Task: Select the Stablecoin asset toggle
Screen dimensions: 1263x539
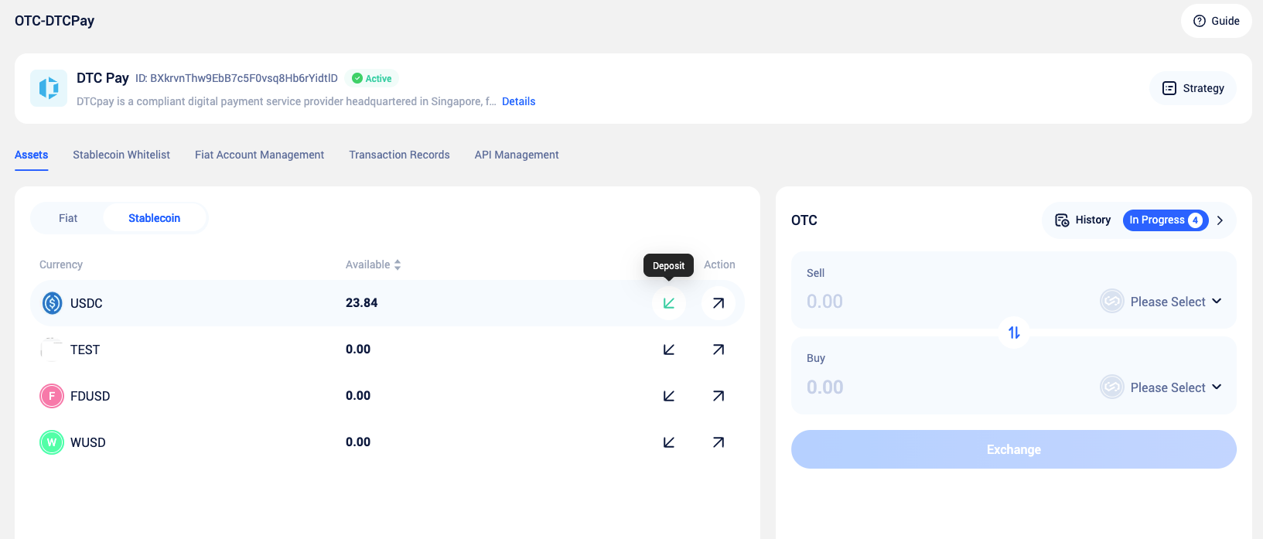Action: coord(154,218)
